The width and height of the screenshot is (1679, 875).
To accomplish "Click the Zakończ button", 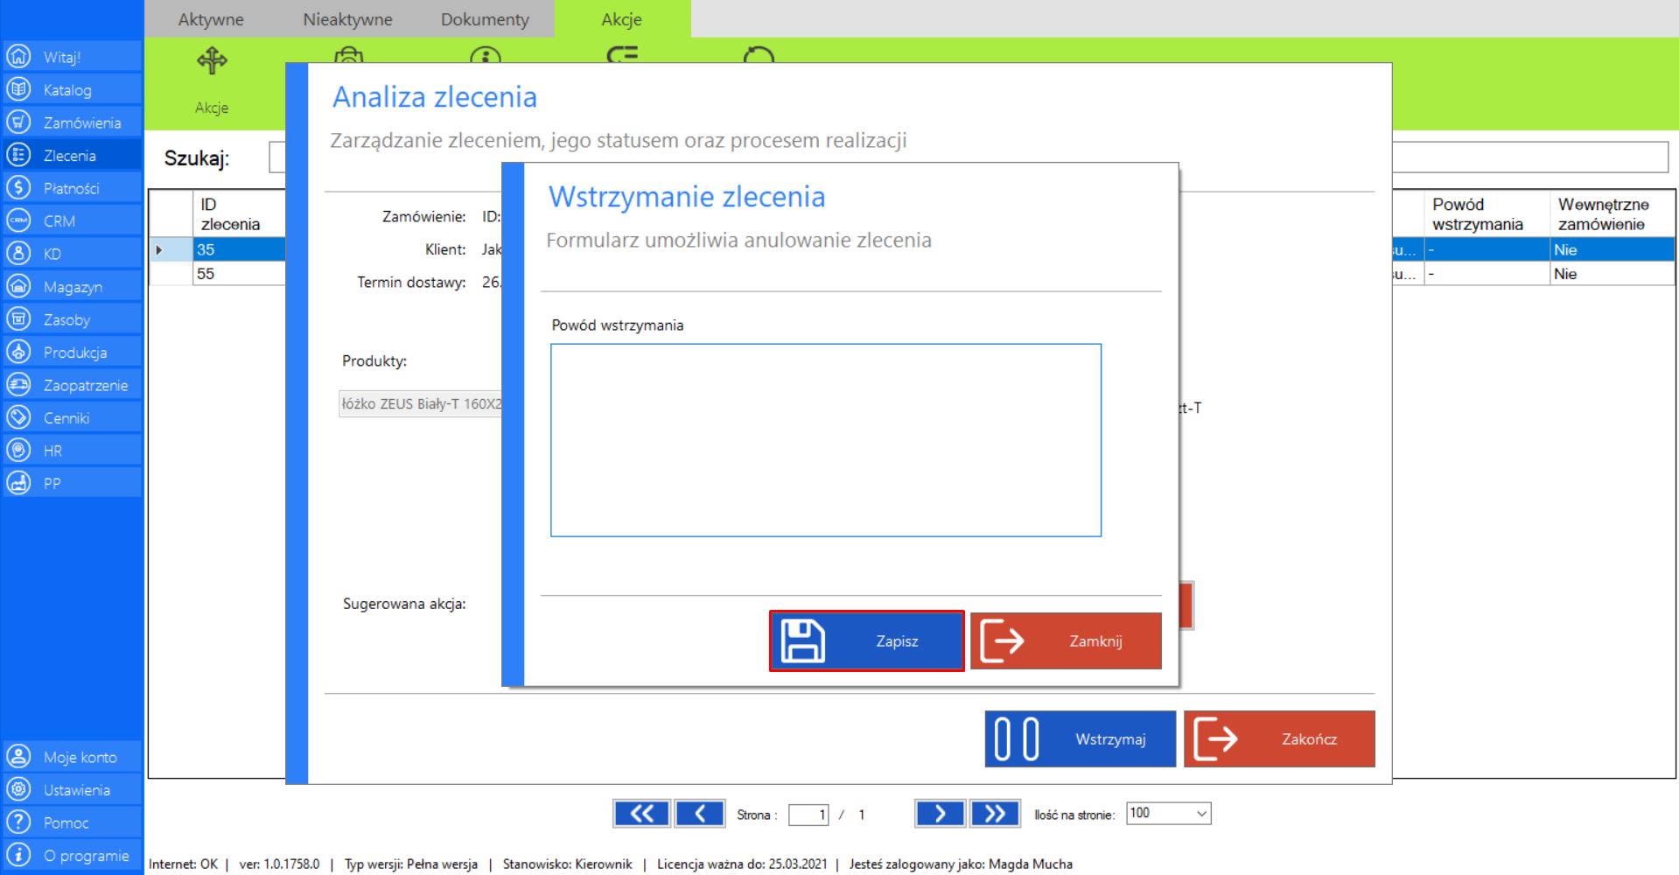I will click(x=1279, y=739).
